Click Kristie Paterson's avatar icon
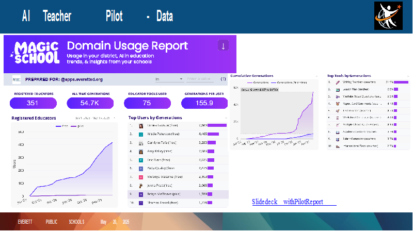 pos(141,134)
